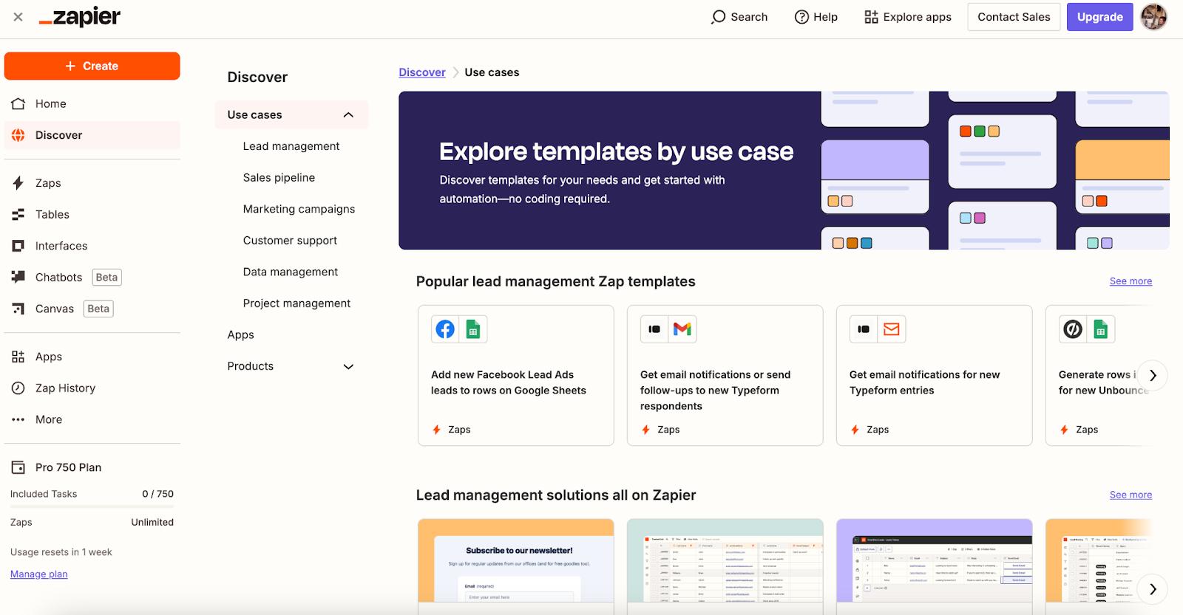Open the Zap History clock icon

[x=18, y=388]
